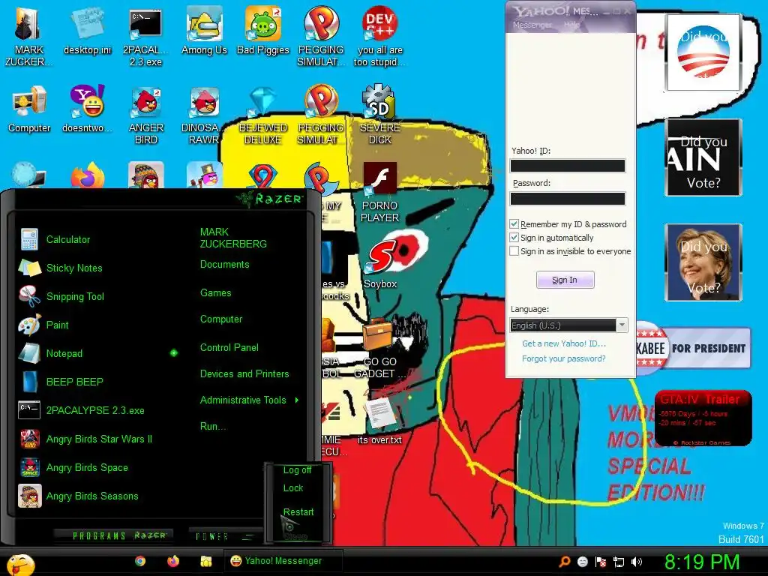The height and width of the screenshot is (576, 768).
Task: Focus the Password input field
Action: [x=568, y=198]
